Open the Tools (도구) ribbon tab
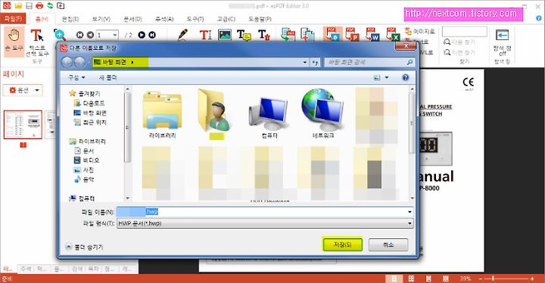The width and height of the screenshot is (545, 283). (195, 19)
